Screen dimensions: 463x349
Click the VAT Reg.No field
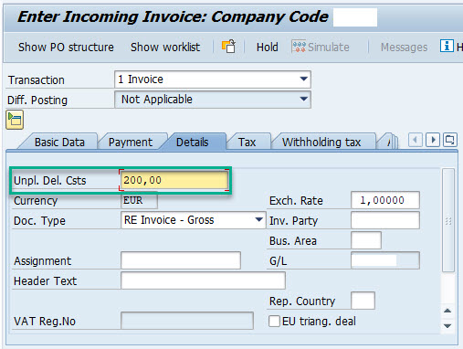pos(187,321)
